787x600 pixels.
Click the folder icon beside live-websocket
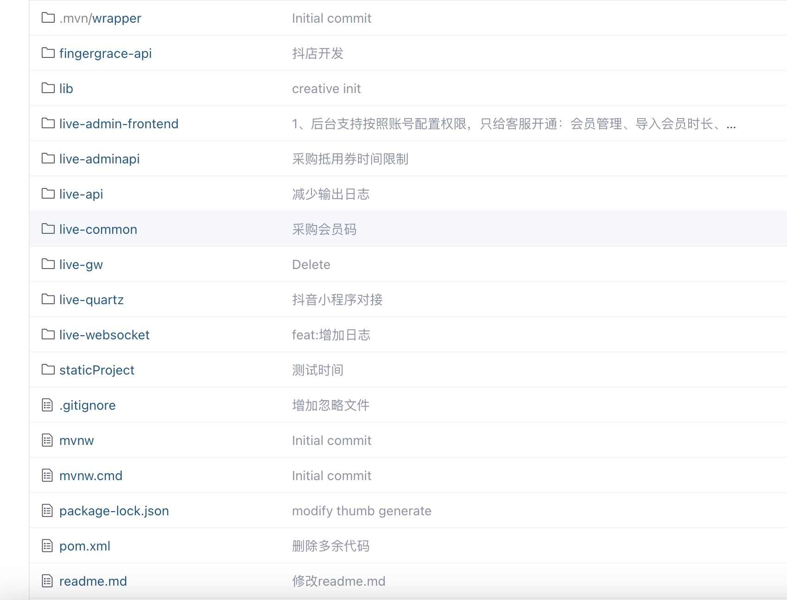coord(48,334)
